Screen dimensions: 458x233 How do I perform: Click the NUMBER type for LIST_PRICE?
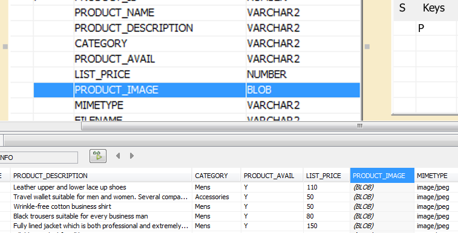coord(303,74)
